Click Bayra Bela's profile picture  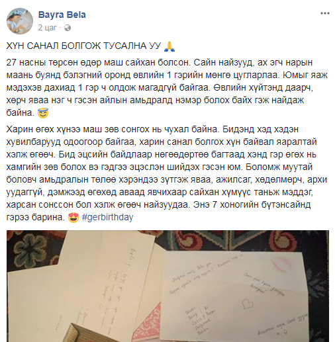[x=20, y=21]
